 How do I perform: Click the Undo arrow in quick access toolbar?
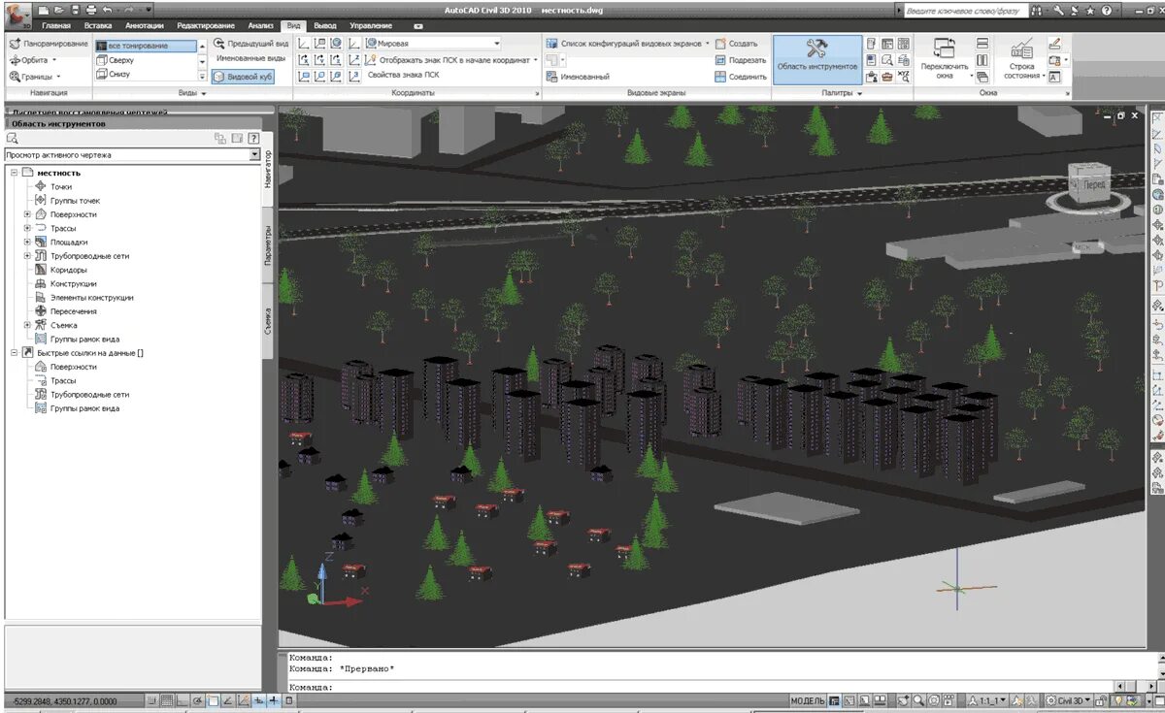106,9
